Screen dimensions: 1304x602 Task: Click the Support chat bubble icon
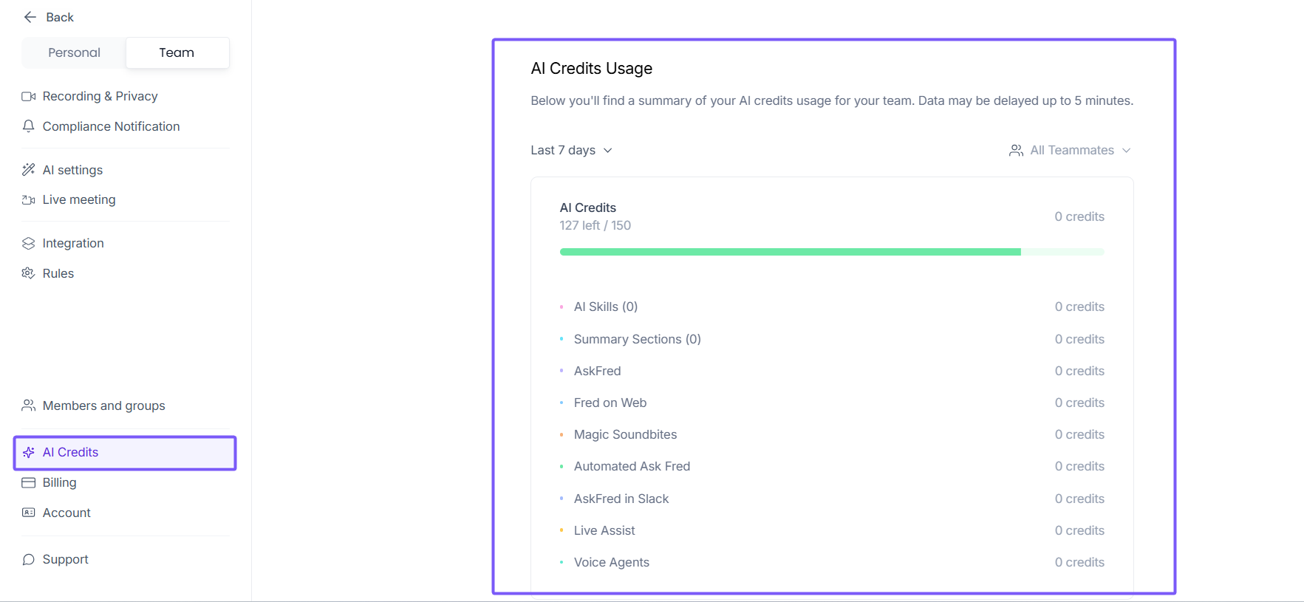(29, 560)
